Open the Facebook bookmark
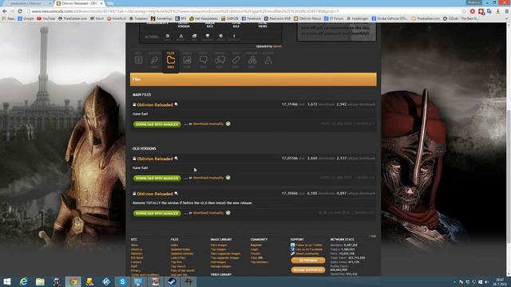This screenshot has height=287, width=511. coord(252,18)
